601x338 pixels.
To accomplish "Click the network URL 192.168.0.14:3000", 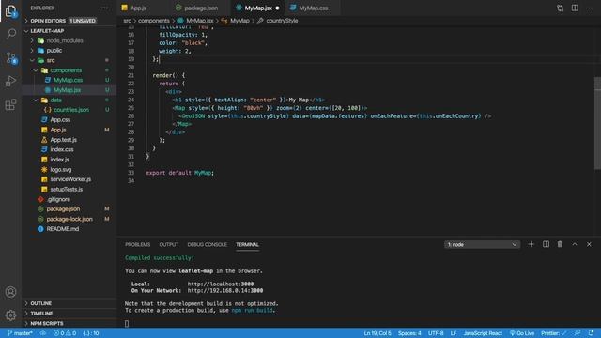I will point(225,290).
